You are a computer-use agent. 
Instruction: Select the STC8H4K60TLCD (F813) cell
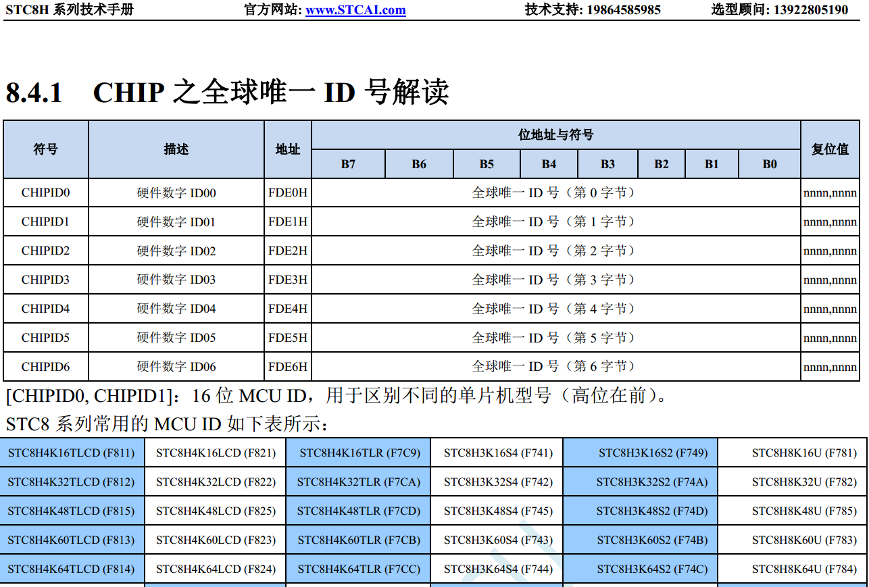pos(72,540)
